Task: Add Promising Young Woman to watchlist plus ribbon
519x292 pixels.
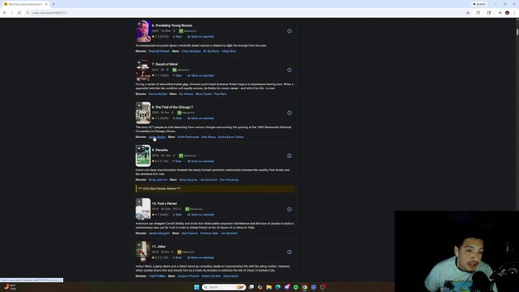Action: pyautogui.click(x=139, y=24)
